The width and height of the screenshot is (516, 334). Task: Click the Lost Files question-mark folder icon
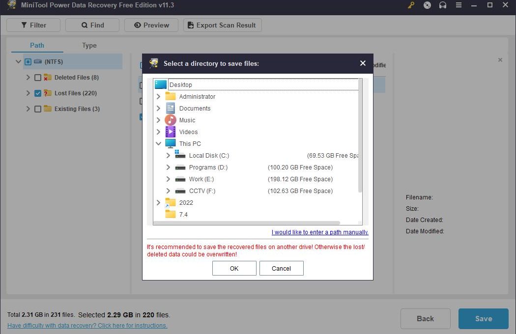click(x=48, y=93)
